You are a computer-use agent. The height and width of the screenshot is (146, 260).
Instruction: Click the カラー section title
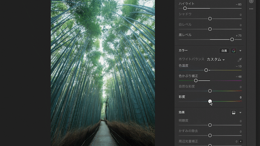[183, 50]
